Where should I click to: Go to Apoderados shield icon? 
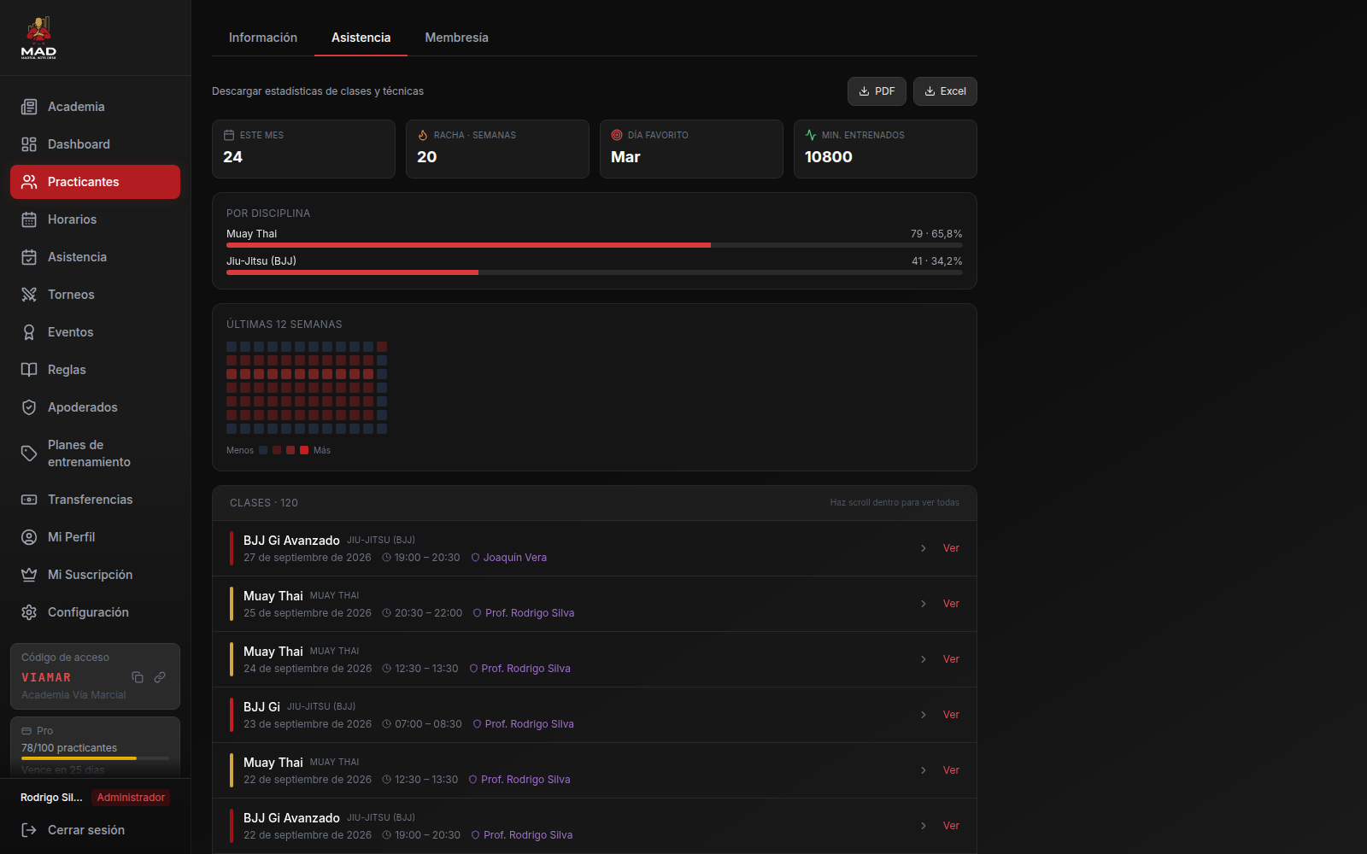pos(29,407)
